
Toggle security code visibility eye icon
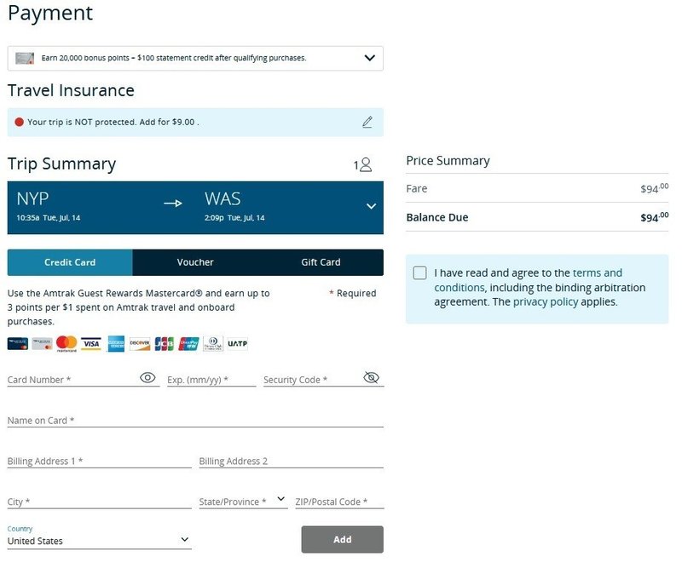[x=371, y=377]
